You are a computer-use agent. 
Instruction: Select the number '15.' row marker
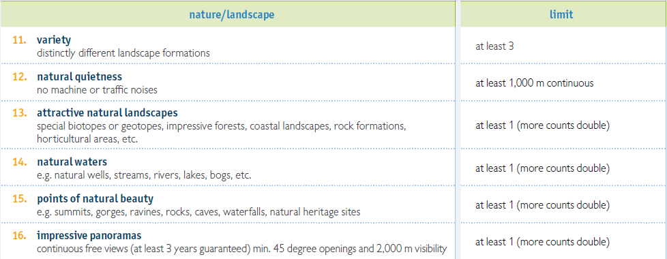click(20, 199)
